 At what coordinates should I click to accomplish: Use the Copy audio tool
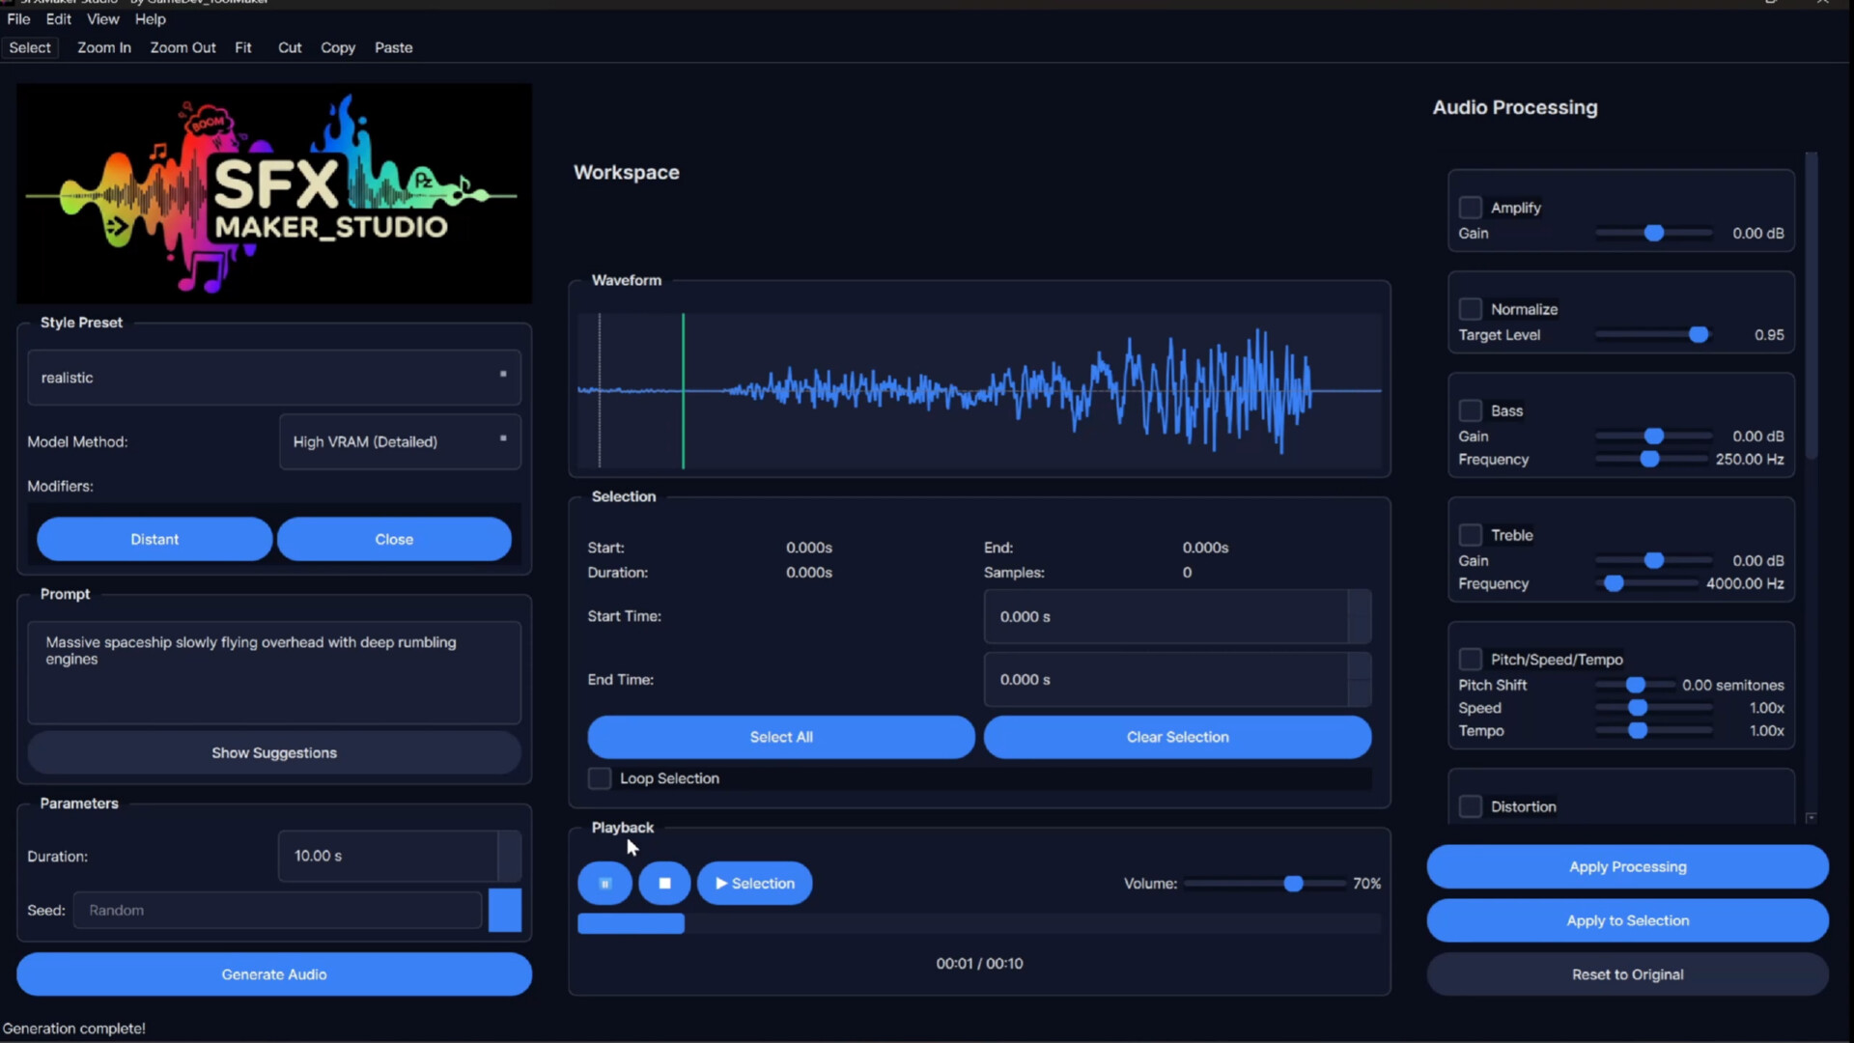(x=337, y=46)
